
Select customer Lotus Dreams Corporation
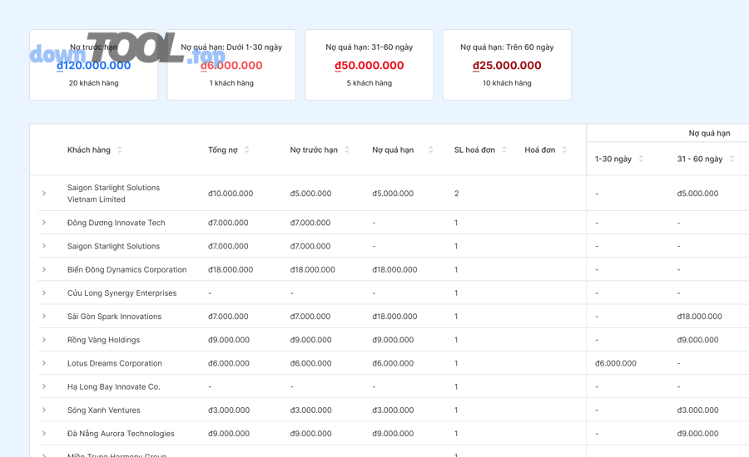[115, 363]
